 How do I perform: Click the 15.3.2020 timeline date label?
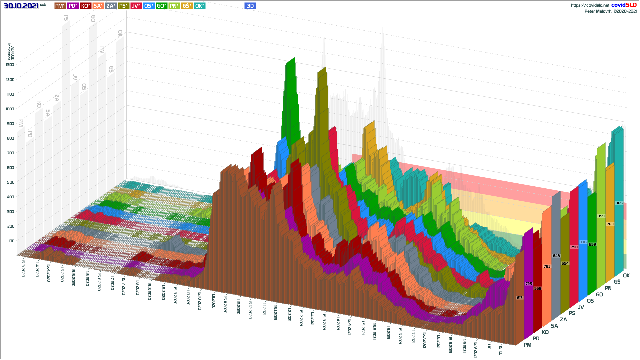pyautogui.click(x=23, y=268)
